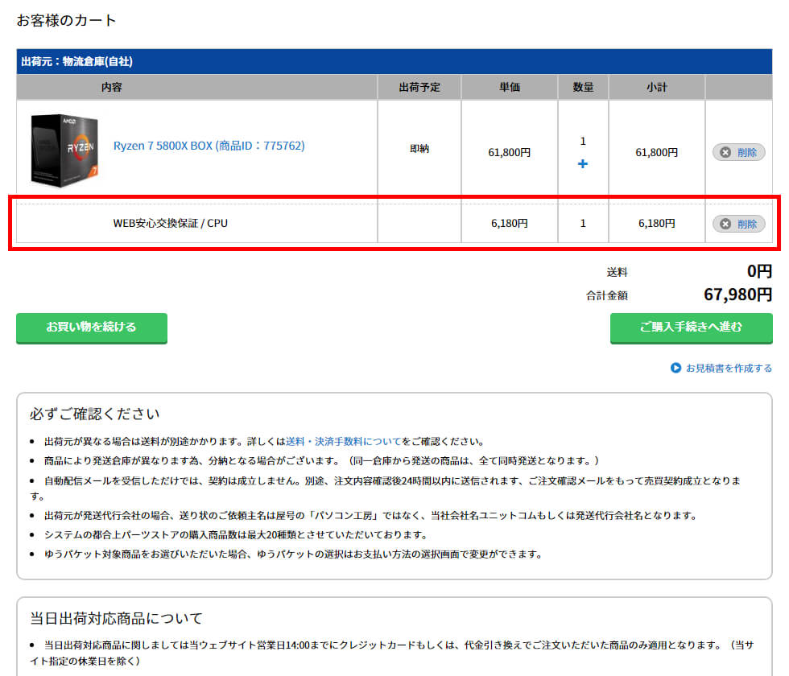The width and height of the screenshot is (789, 676).
Task: Click the 67,980円 total amount
Action: coord(737,295)
